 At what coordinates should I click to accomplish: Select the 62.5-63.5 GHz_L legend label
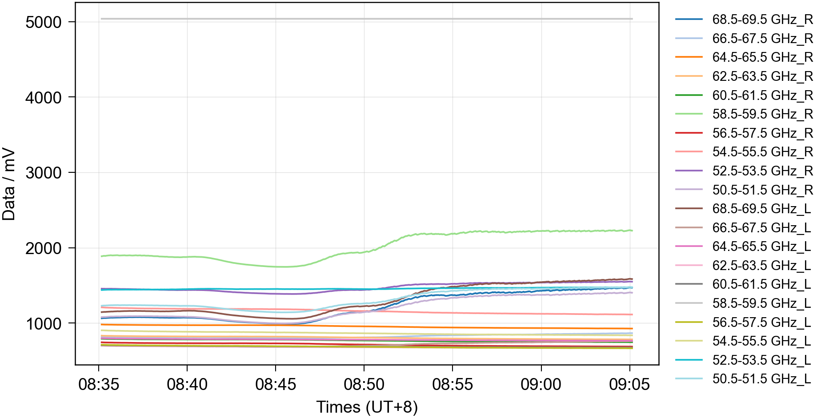pos(761,266)
